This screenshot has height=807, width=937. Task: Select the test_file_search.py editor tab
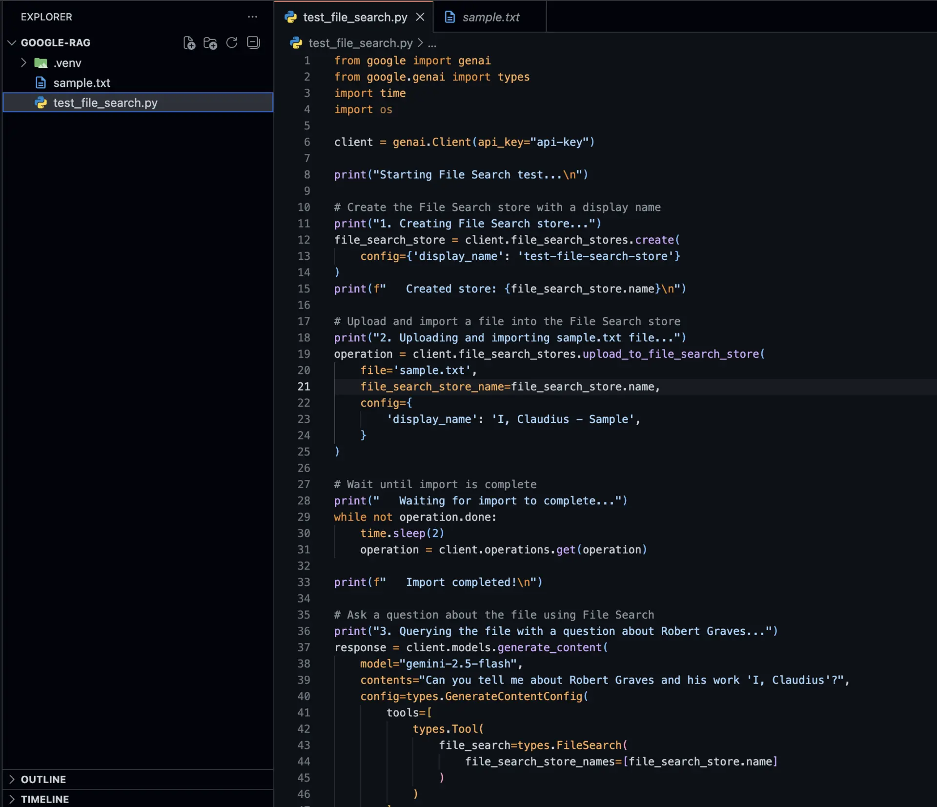[x=355, y=17]
